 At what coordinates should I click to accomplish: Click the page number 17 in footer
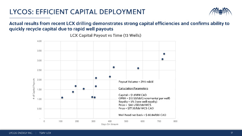click(x=232, y=133)
